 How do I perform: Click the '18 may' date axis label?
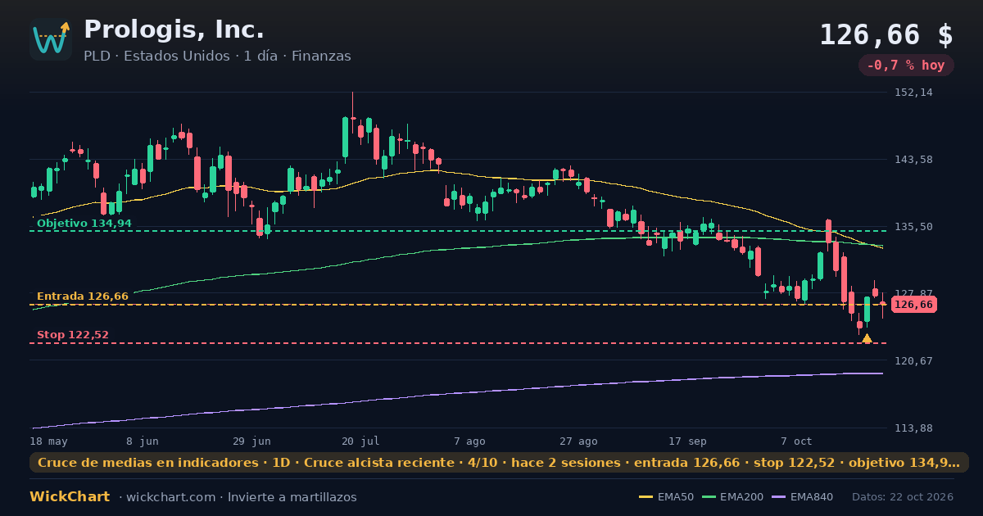[48, 441]
